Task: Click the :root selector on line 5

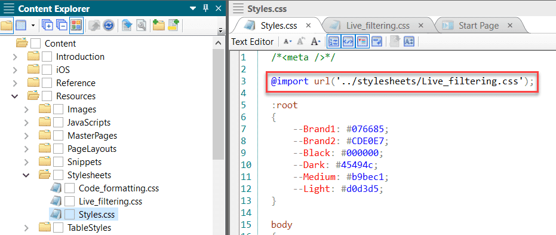Action: tap(284, 105)
